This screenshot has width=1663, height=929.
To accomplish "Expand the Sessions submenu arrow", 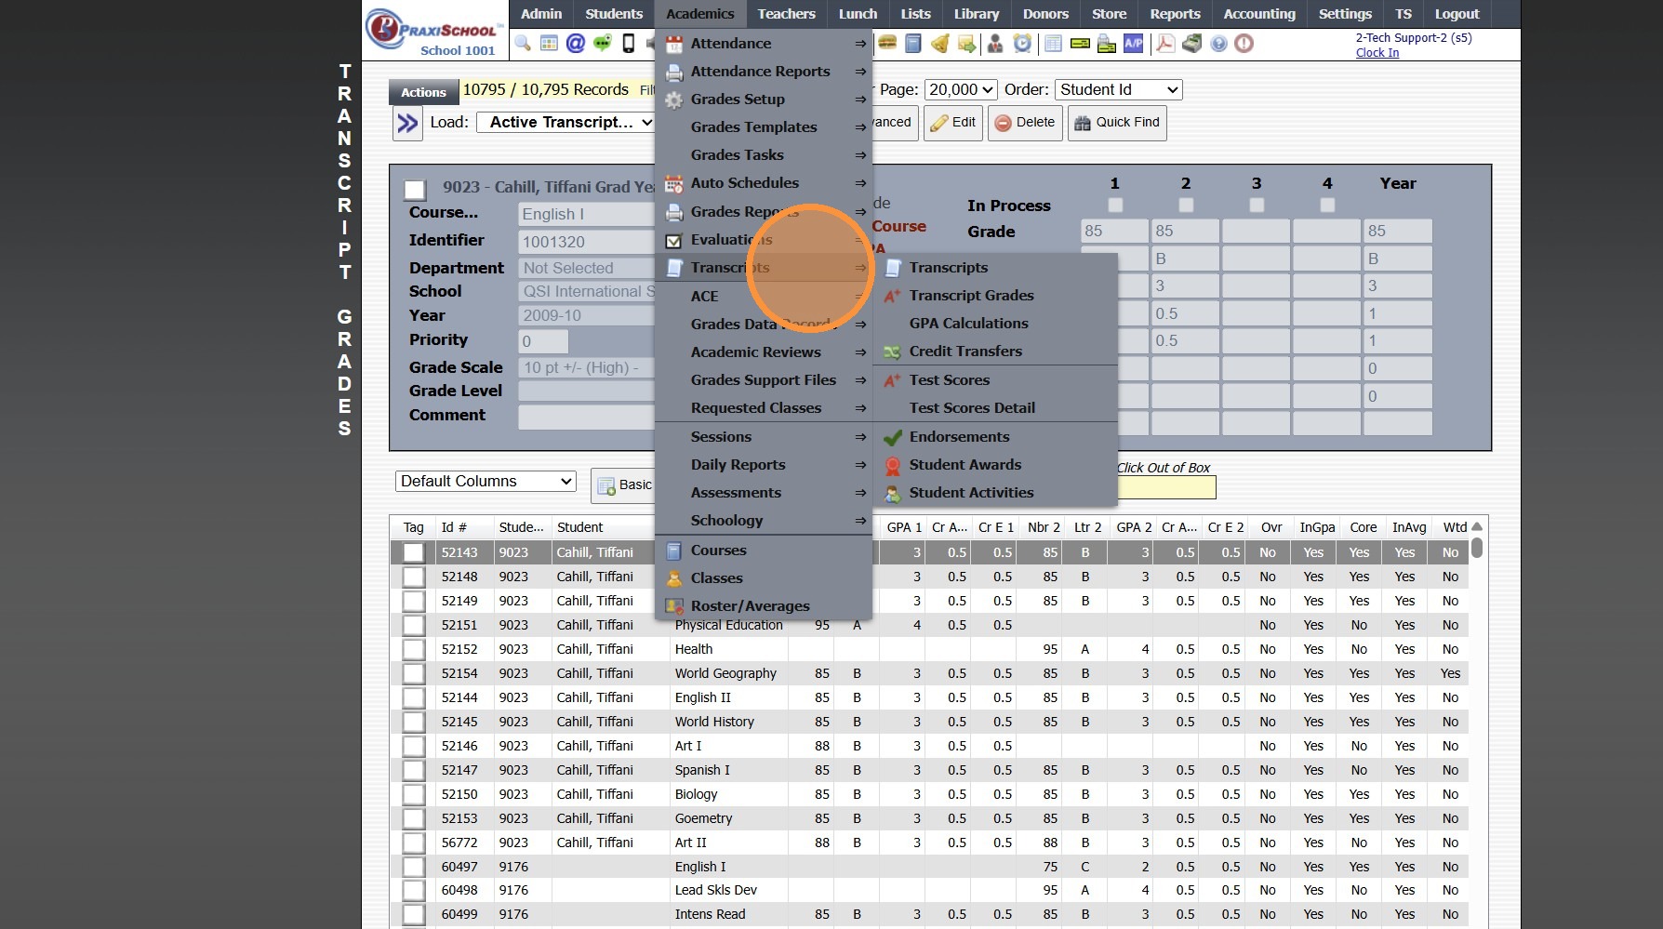I will (860, 437).
